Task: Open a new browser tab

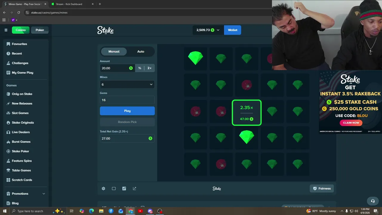Action: tap(100, 4)
